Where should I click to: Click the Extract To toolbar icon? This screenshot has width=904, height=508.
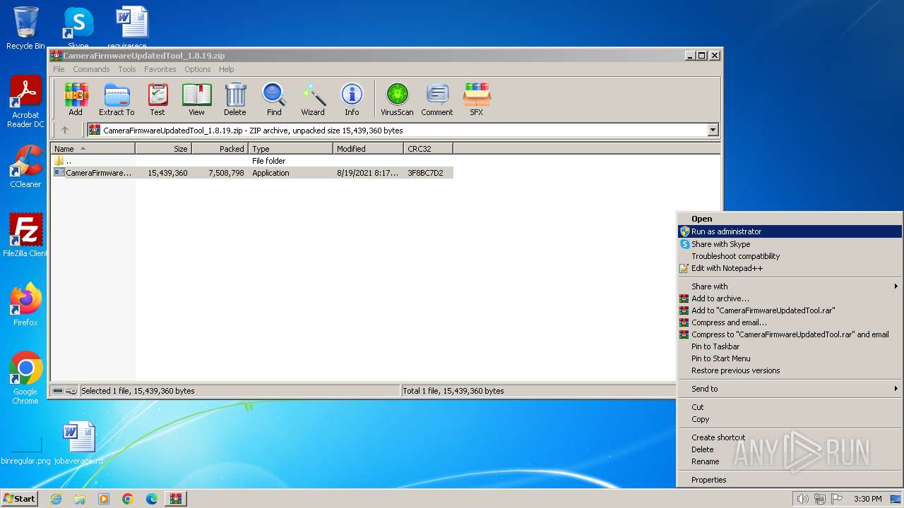[x=117, y=99]
